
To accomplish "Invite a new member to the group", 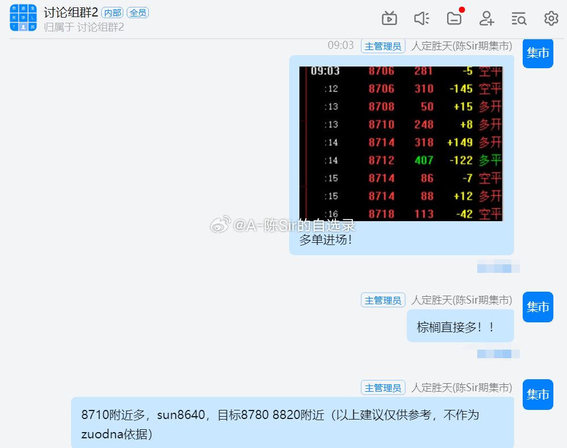I will click(486, 18).
